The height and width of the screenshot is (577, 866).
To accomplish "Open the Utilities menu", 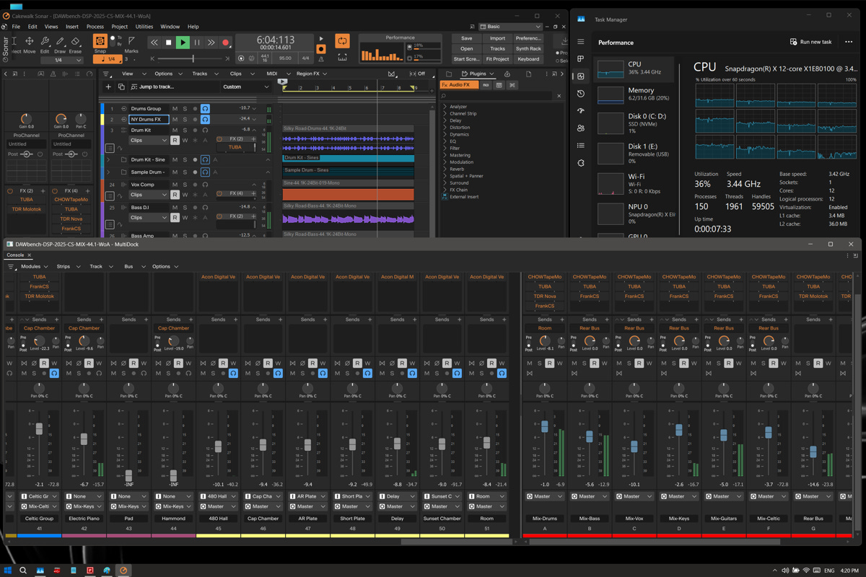I will tap(144, 27).
